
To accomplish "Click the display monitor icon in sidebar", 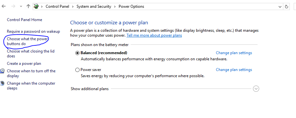I will pyautogui.click(x=2, y=71).
